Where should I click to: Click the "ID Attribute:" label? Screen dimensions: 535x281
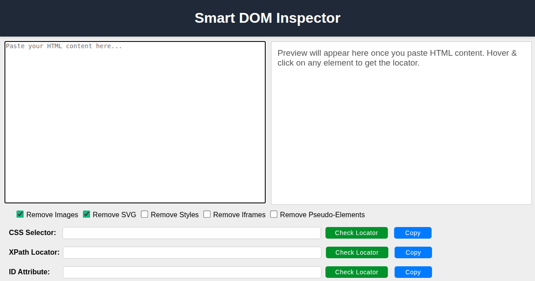[29, 272]
